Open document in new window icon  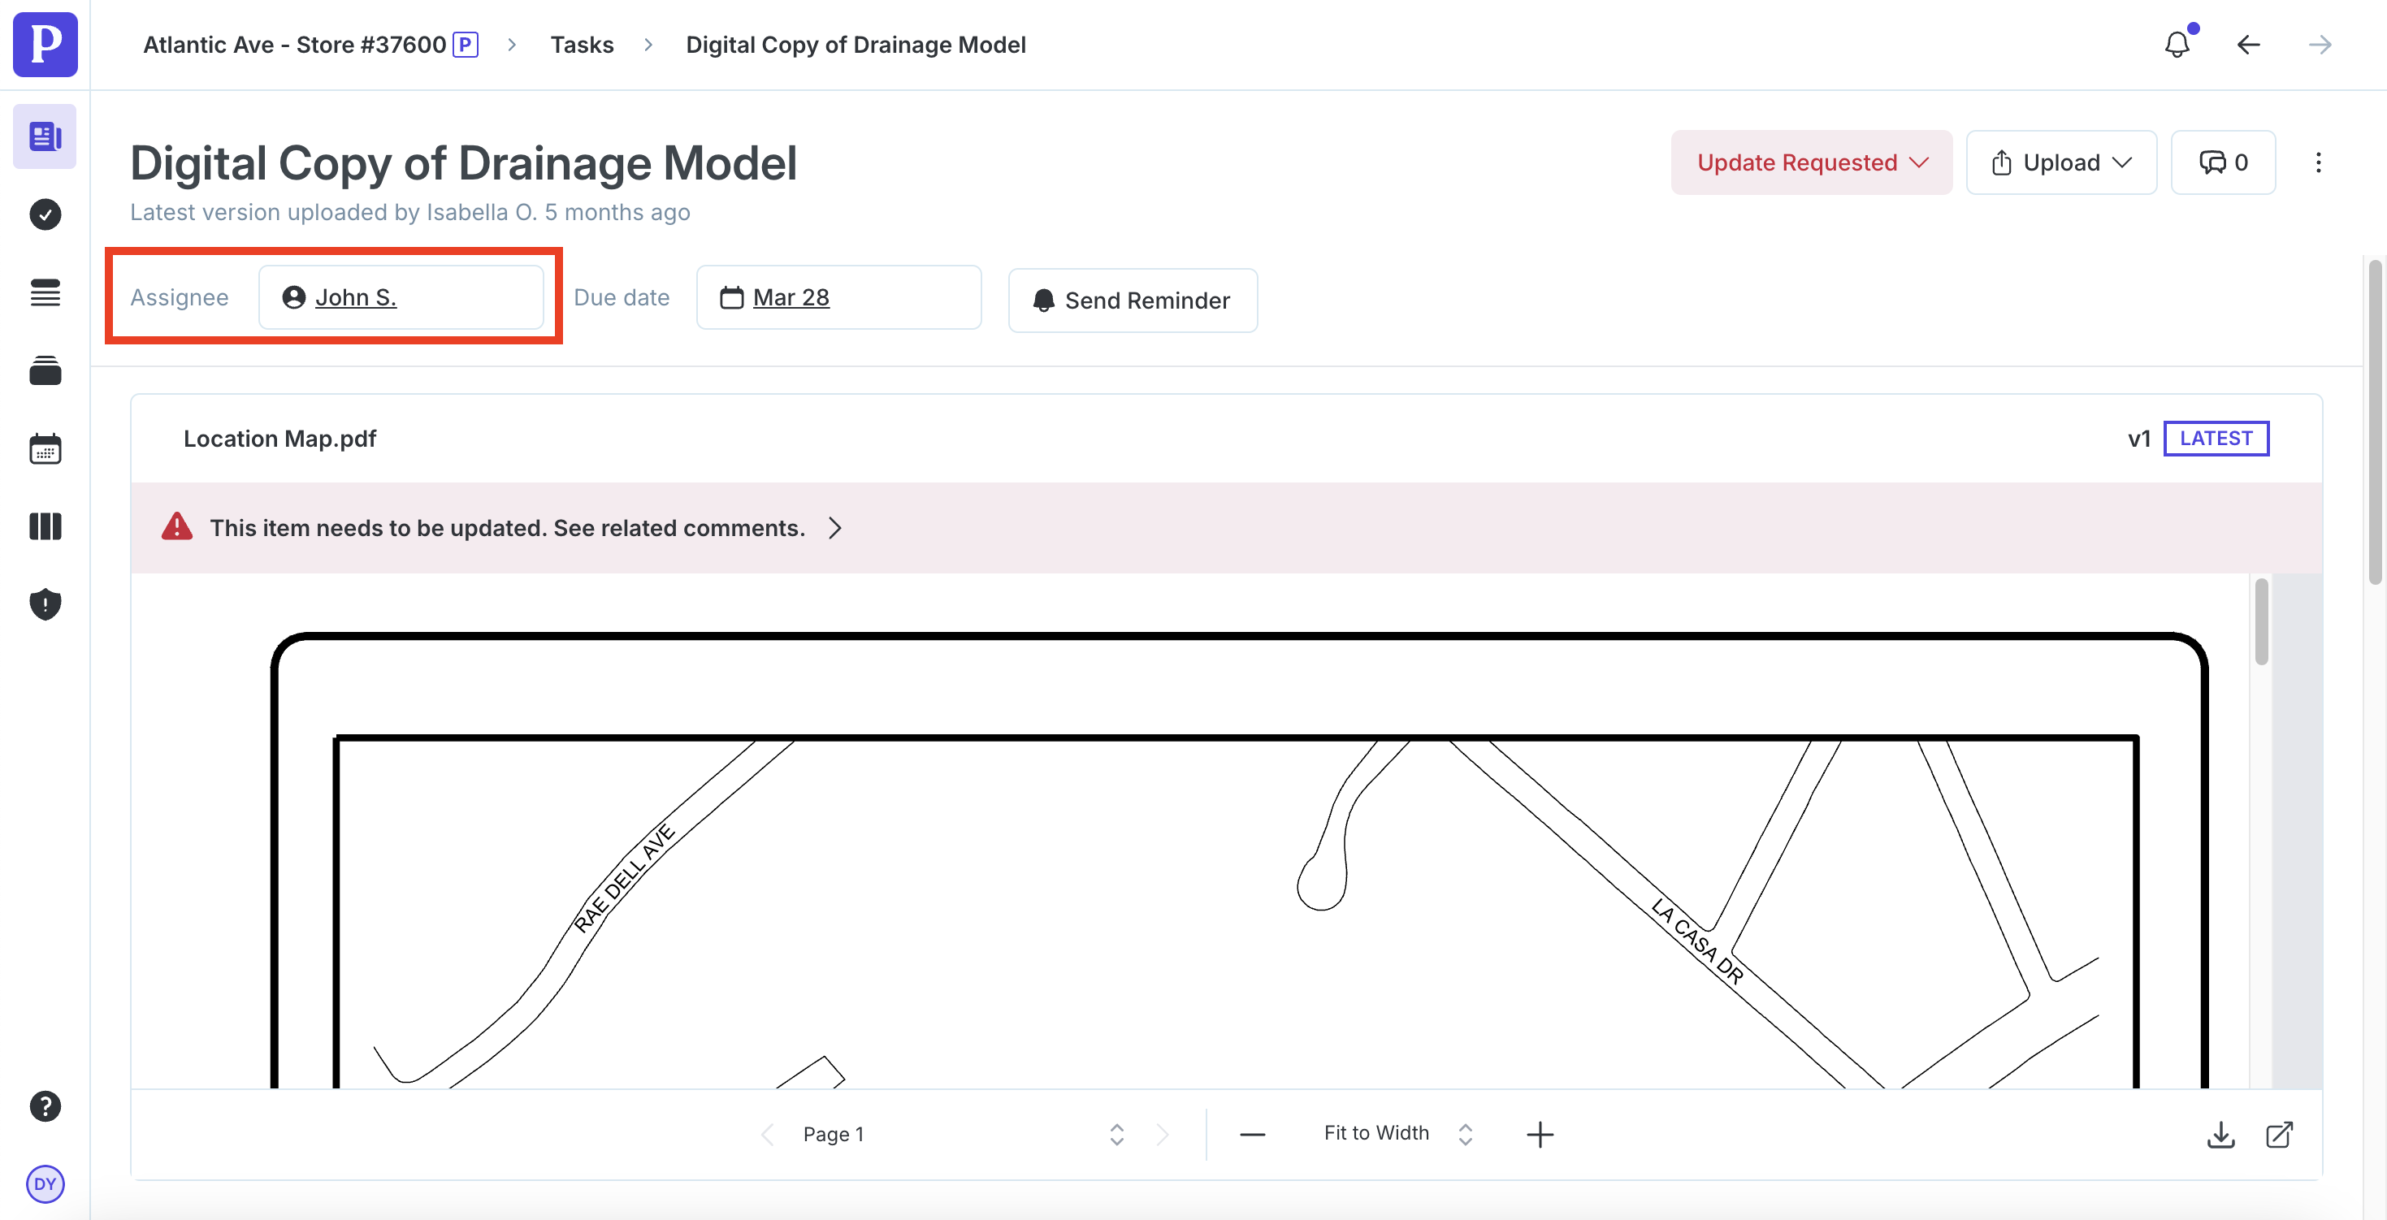coord(2279,1134)
